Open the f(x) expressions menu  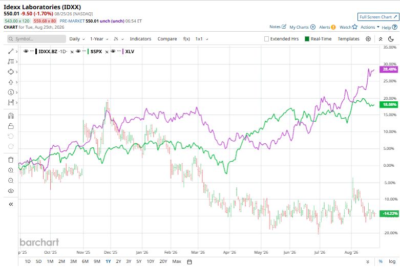(x=186, y=39)
